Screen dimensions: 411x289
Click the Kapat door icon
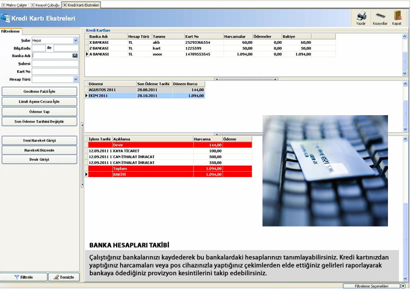(397, 16)
